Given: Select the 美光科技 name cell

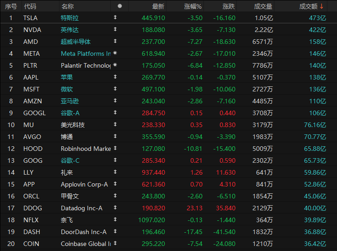Looking at the screenshot, I should pyautogui.click(x=73, y=125).
